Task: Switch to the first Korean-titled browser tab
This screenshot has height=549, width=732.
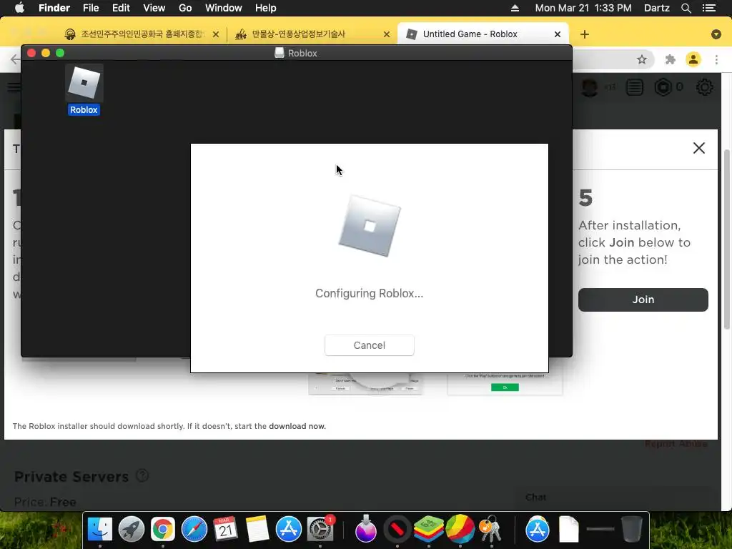Action: 139,34
